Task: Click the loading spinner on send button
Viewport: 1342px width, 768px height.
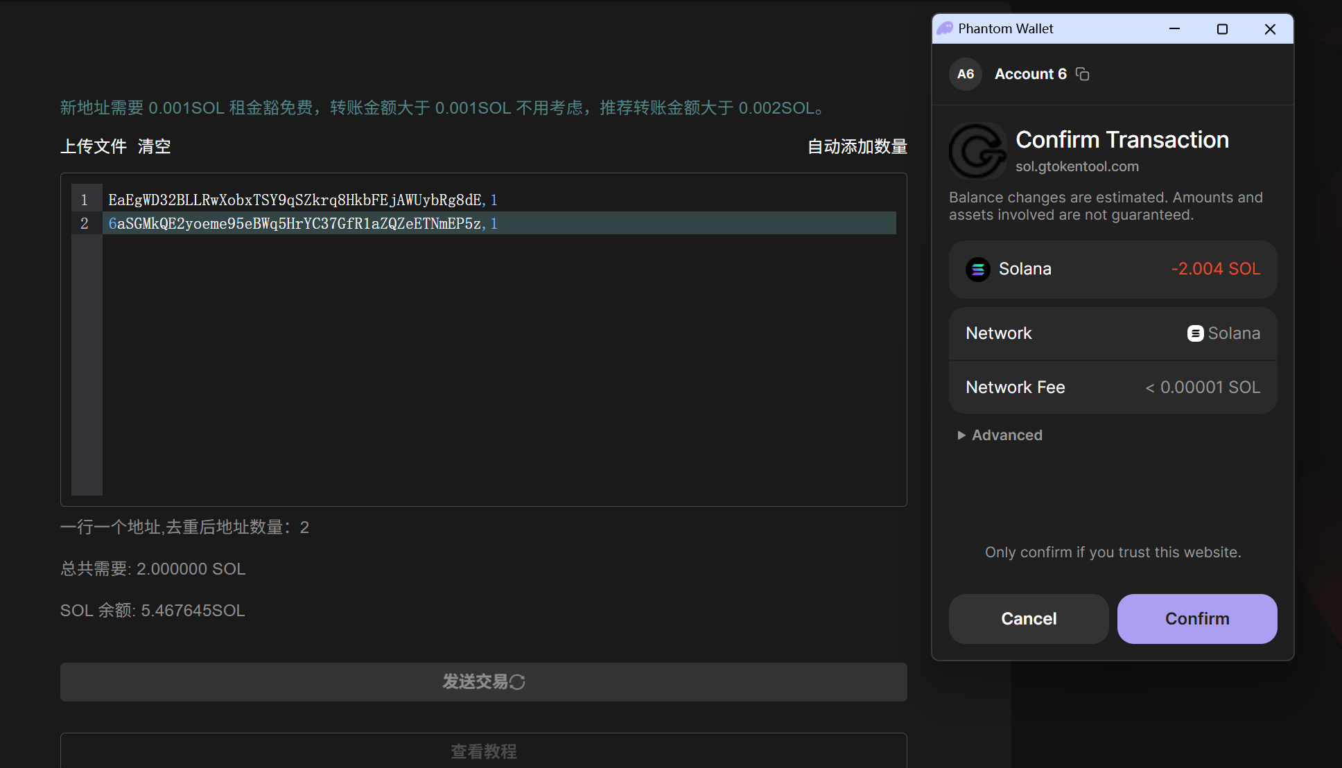Action: [x=518, y=682]
